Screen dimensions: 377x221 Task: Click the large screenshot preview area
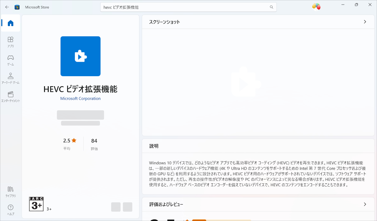(258, 81)
